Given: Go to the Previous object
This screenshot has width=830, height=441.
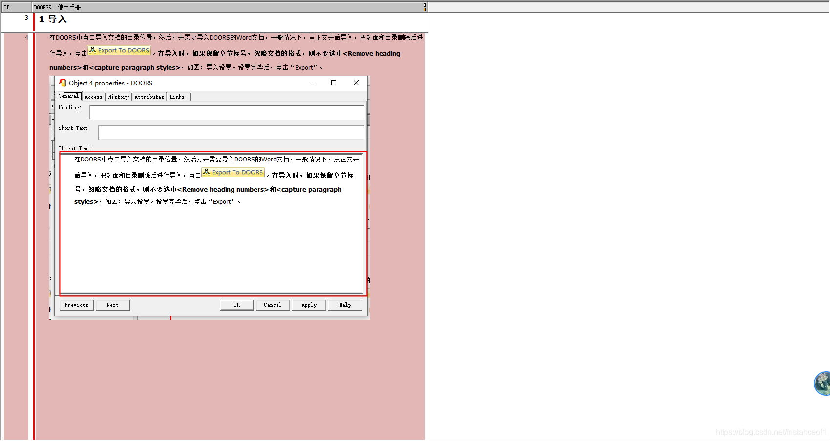Looking at the screenshot, I should click(x=77, y=305).
